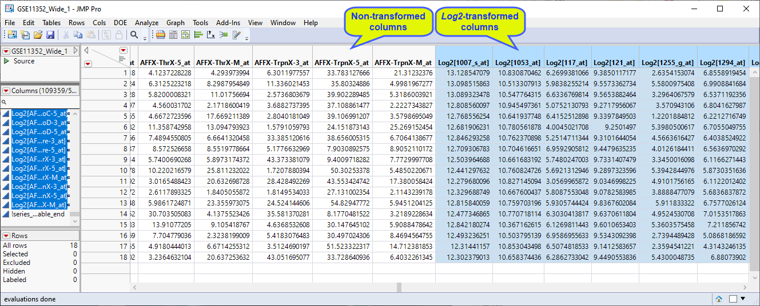
Task: Launch Fit Y by X icon
Action: point(211,35)
